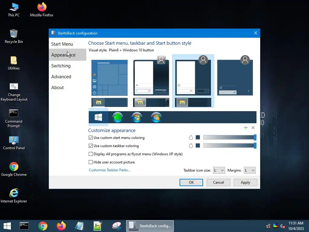Viewport: 309px width, 232px height.
Task: Click the start menu opacity droplet icon
Action: pyautogui.click(x=191, y=137)
